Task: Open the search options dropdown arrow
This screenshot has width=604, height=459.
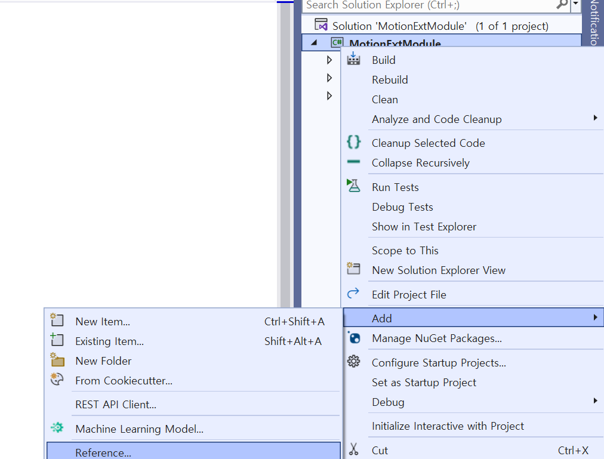Action: [x=575, y=4]
